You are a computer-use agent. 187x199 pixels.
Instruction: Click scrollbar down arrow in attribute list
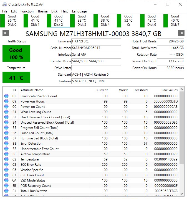click(181, 194)
